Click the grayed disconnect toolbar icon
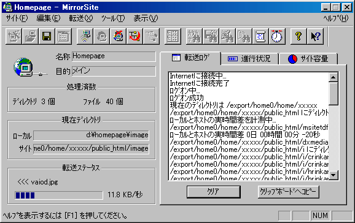The height and width of the screenshot is (223, 355). [x=102, y=36]
